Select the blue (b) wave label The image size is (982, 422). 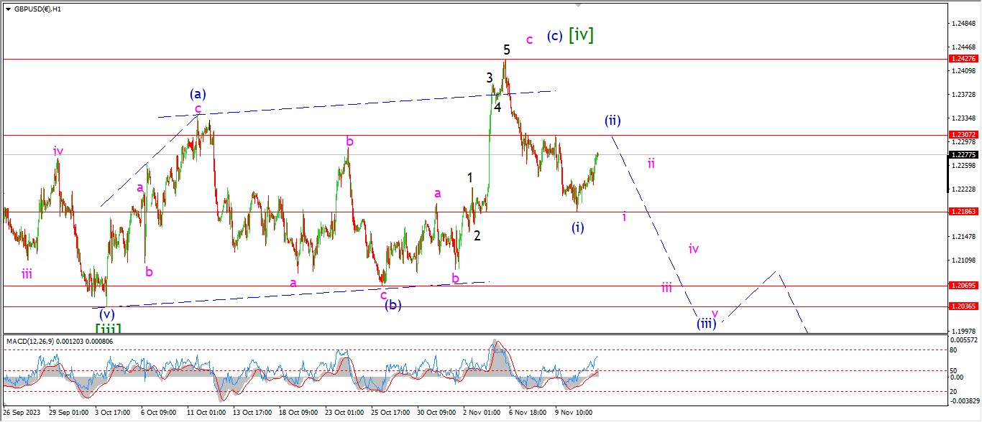coord(393,305)
